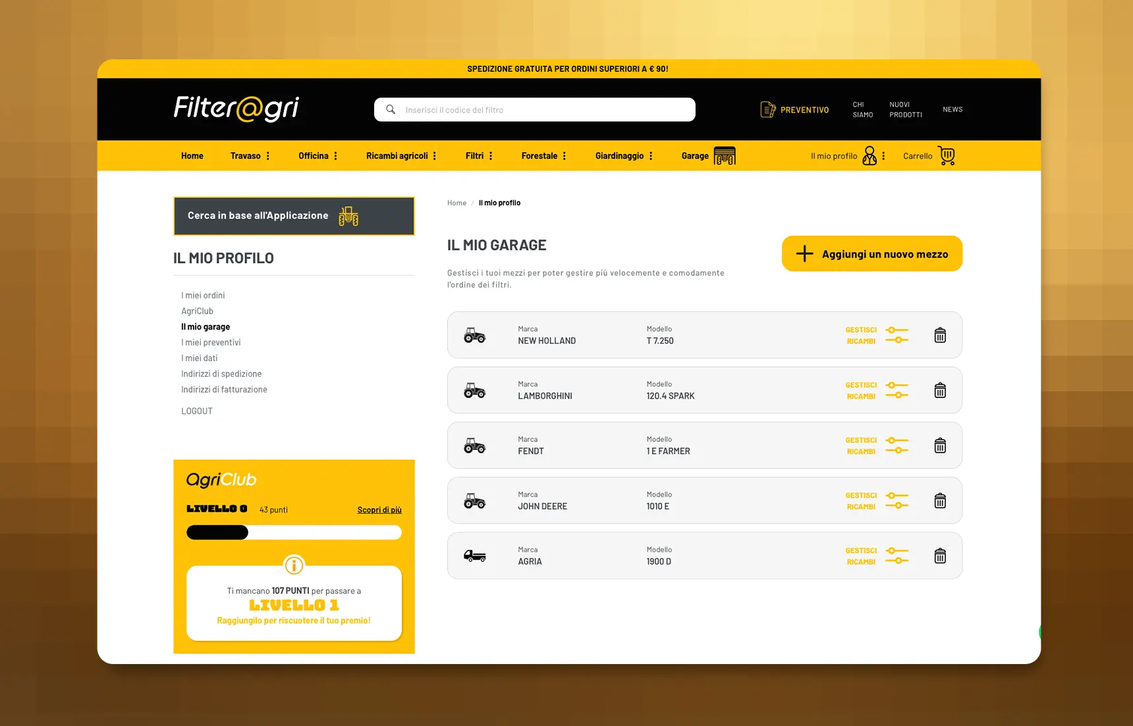Click the AgriClub info icon
1133x726 pixels.
[294, 565]
